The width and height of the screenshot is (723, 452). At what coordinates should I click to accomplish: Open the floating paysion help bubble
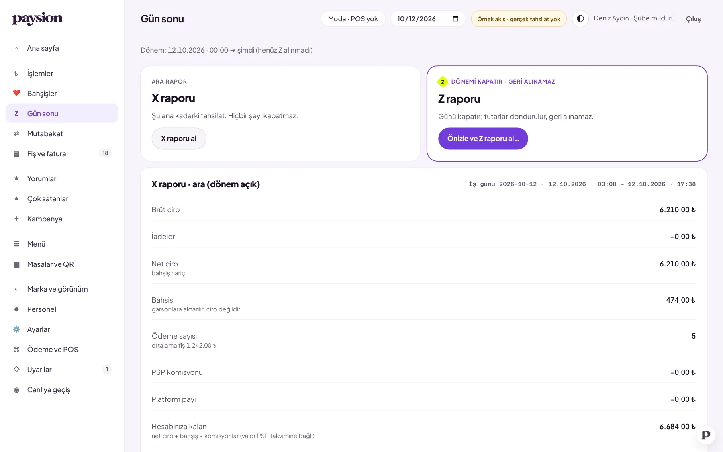(x=706, y=435)
